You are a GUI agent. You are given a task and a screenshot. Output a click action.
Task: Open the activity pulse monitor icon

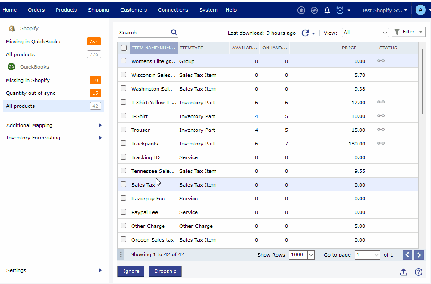[314, 10]
